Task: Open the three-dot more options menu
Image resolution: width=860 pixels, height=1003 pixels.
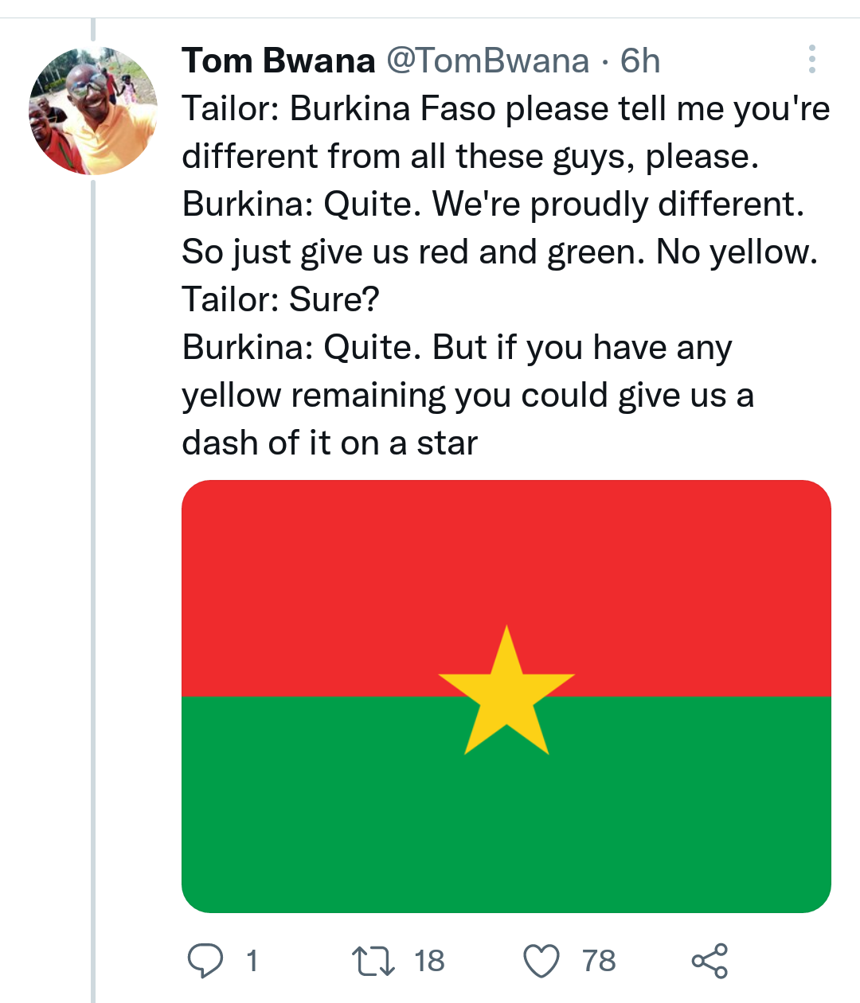Action: tap(811, 60)
